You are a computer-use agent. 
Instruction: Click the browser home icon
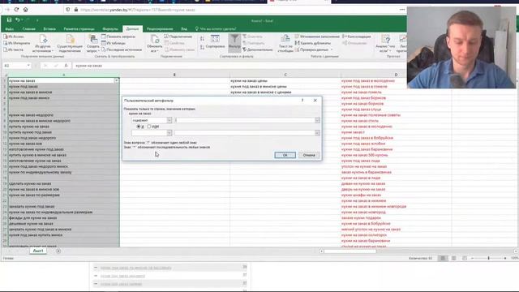point(25,10)
